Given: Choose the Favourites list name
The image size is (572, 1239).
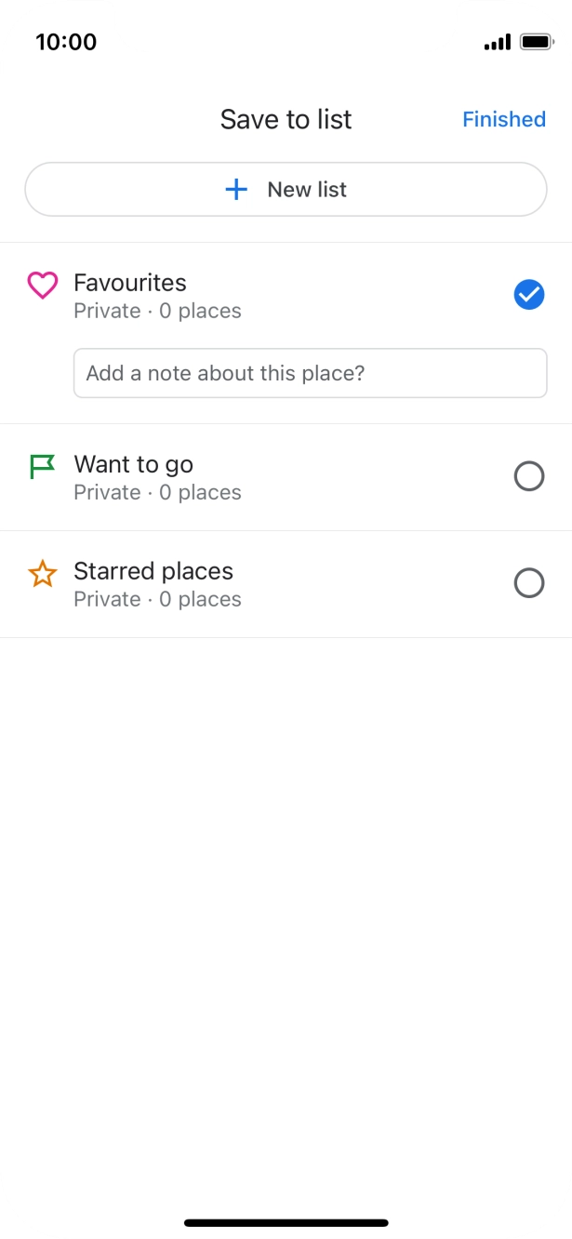Looking at the screenshot, I should tap(130, 283).
